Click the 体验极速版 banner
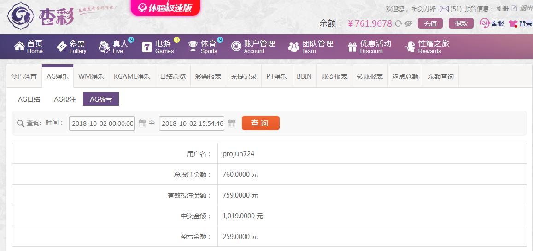 (165, 8)
